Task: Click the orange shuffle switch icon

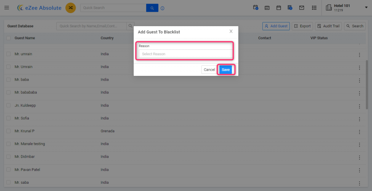Action: click(x=70, y=8)
